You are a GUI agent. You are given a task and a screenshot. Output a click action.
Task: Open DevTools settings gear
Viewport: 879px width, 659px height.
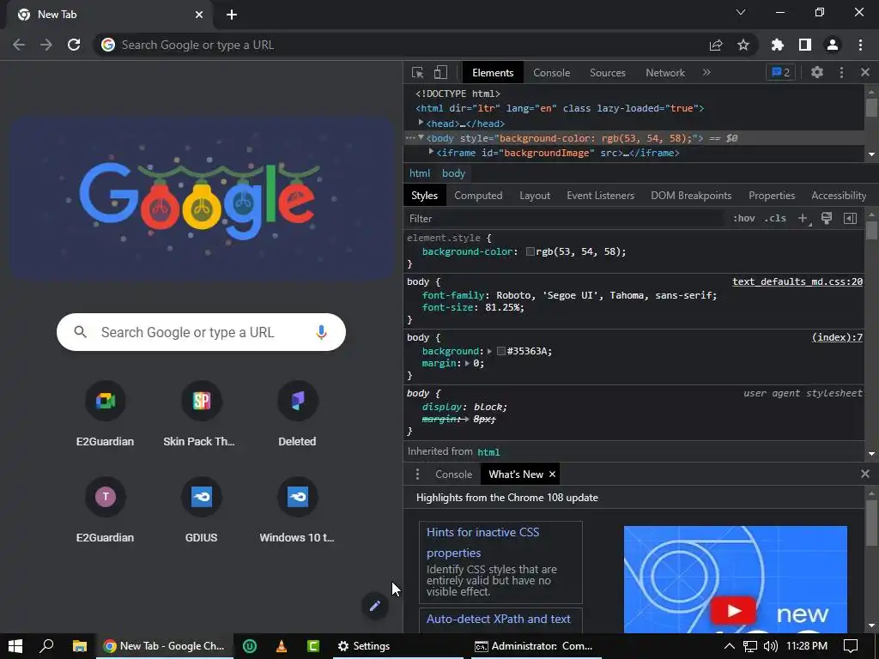tap(817, 72)
